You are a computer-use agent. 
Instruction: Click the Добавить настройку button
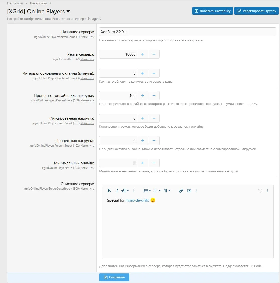[x=213, y=11]
